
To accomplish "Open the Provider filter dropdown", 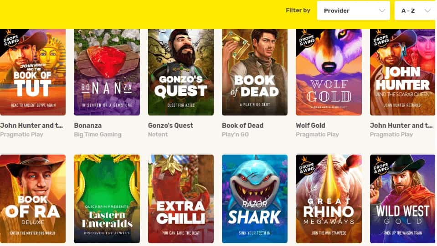I will click(x=353, y=10).
